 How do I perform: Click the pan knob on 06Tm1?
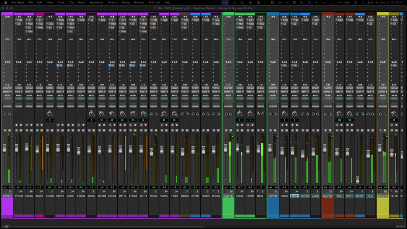[x=112, y=114]
